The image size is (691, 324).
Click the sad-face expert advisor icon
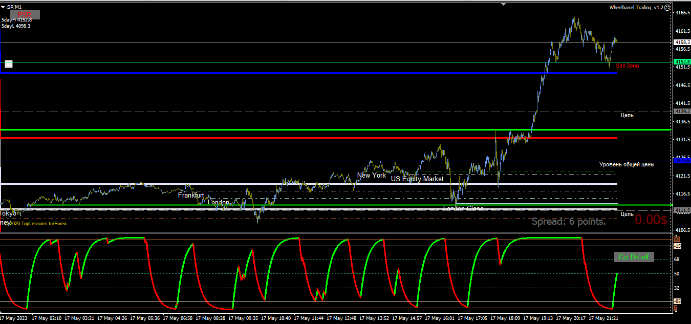point(667,8)
